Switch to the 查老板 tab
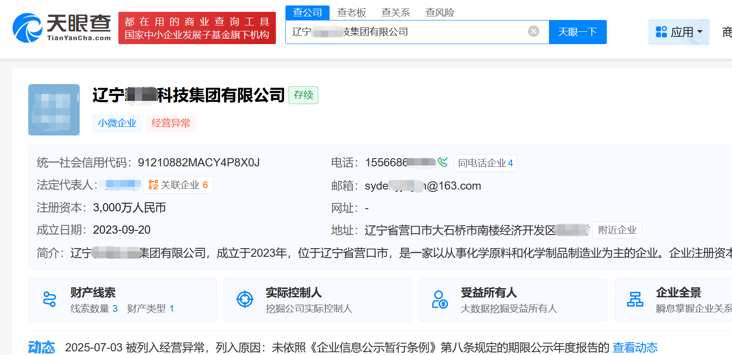 (351, 13)
